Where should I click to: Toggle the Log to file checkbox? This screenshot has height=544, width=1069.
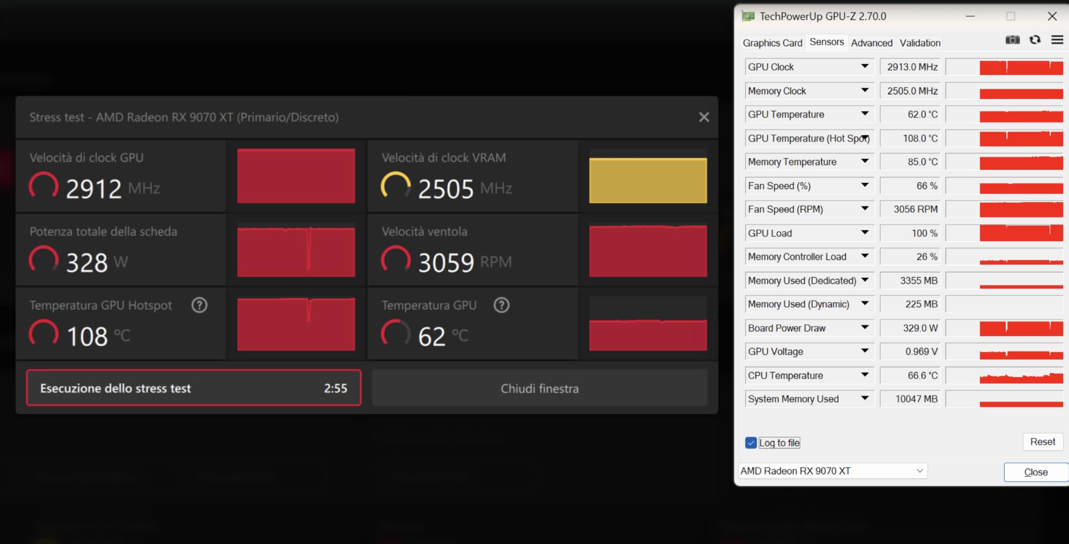pyautogui.click(x=751, y=443)
